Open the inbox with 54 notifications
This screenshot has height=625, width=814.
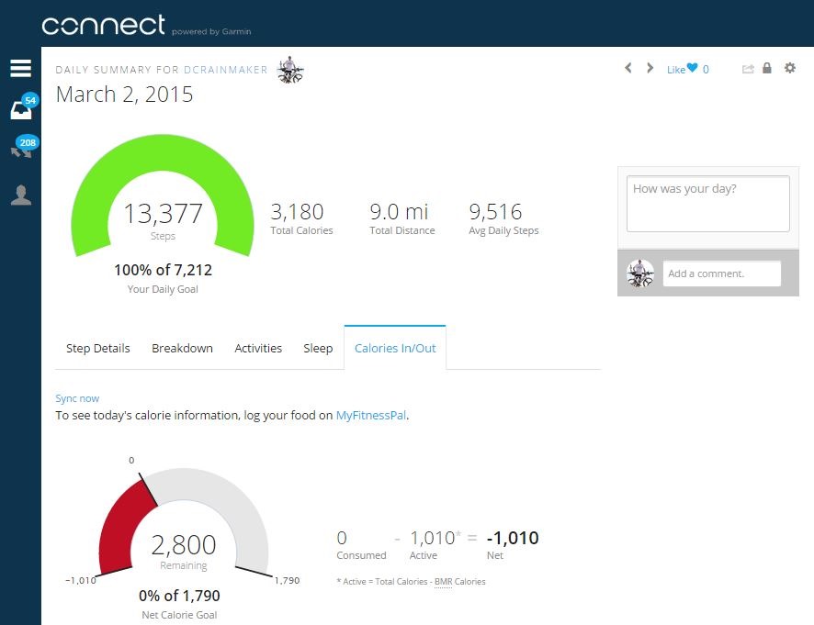(x=23, y=106)
